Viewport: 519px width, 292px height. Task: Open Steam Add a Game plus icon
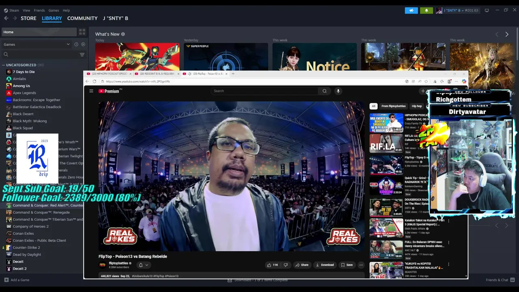click(6, 280)
